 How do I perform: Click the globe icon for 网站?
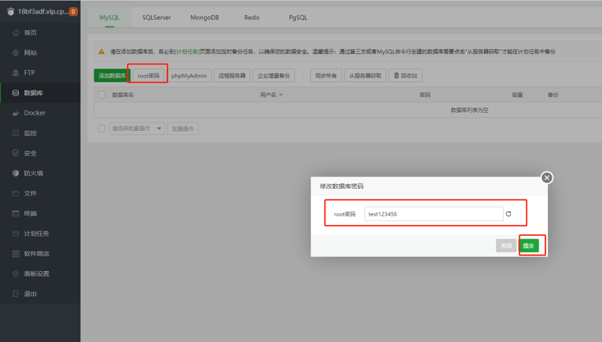point(16,53)
